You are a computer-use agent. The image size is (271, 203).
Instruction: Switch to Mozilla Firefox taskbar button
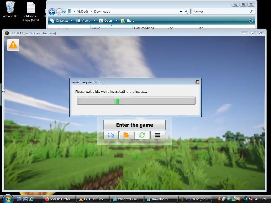pyautogui.click(x=59, y=199)
